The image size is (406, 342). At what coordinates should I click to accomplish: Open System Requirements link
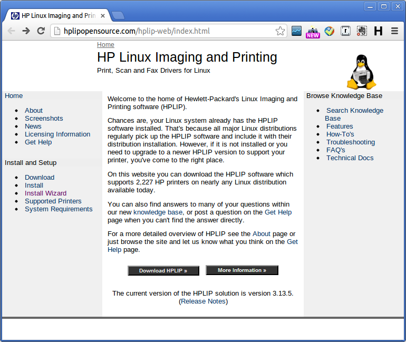[x=59, y=209]
